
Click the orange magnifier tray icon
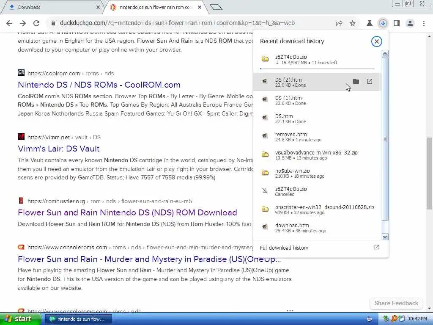(394, 319)
